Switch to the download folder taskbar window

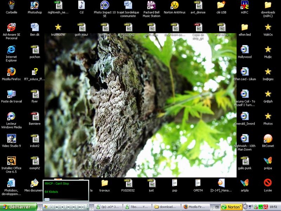(167, 207)
